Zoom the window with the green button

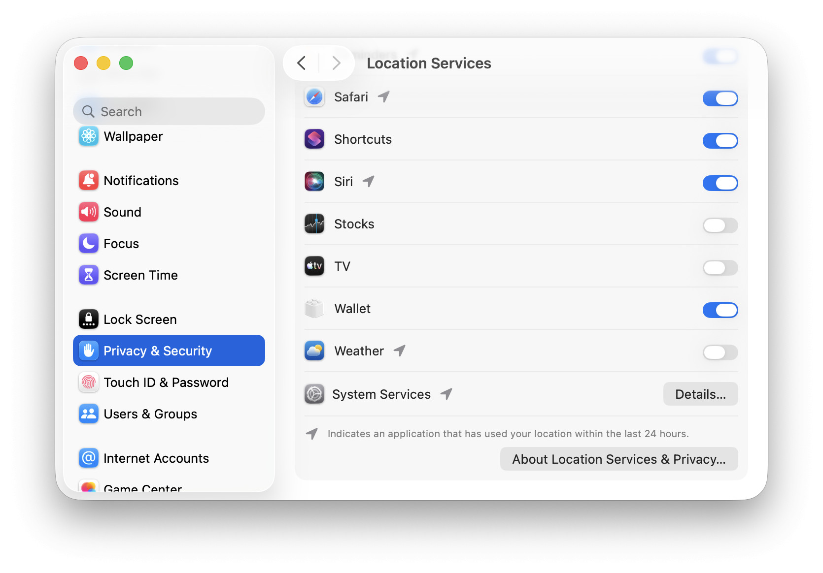126,63
